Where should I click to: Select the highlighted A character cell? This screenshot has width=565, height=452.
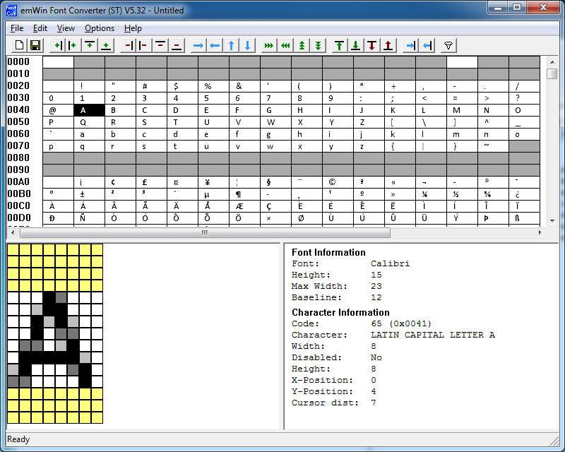[89, 110]
